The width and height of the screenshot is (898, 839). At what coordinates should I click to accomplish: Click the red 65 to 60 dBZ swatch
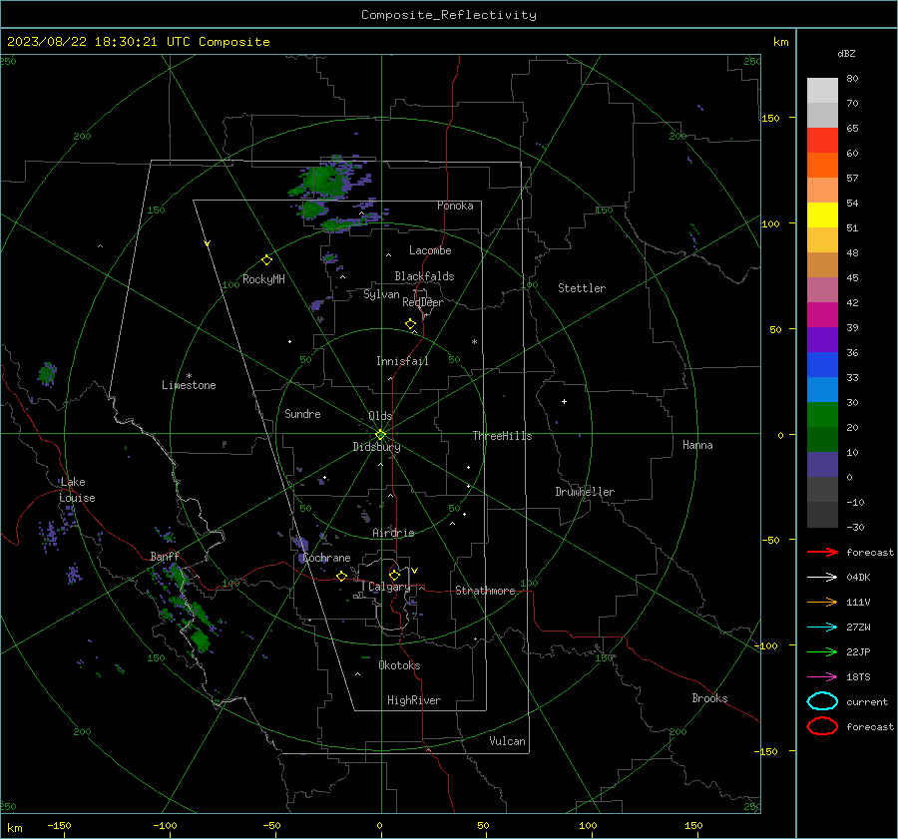822,141
